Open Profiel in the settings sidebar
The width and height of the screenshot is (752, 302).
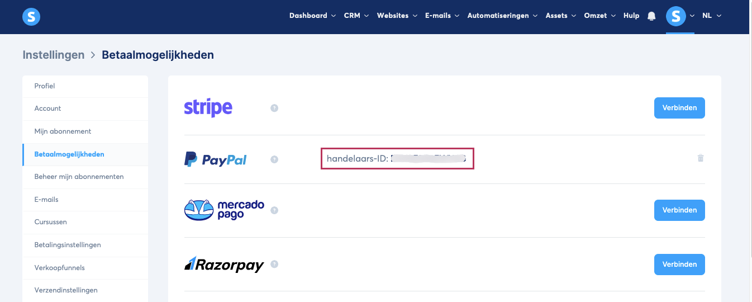(x=85, y=86)
